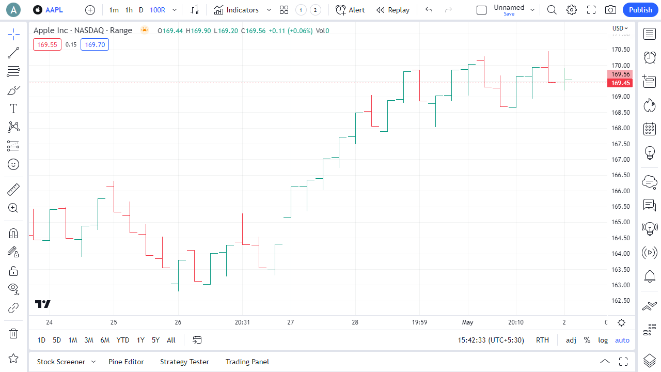
Task: Open the chart patterns tool
Action: point(13,127)
